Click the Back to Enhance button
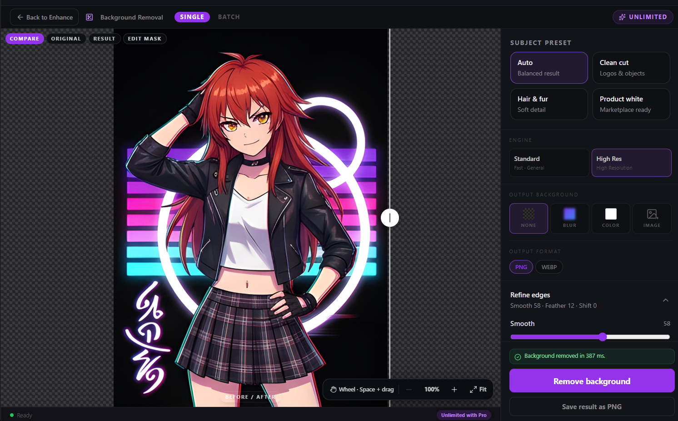The image size is (678, 421). pos(44,17)
